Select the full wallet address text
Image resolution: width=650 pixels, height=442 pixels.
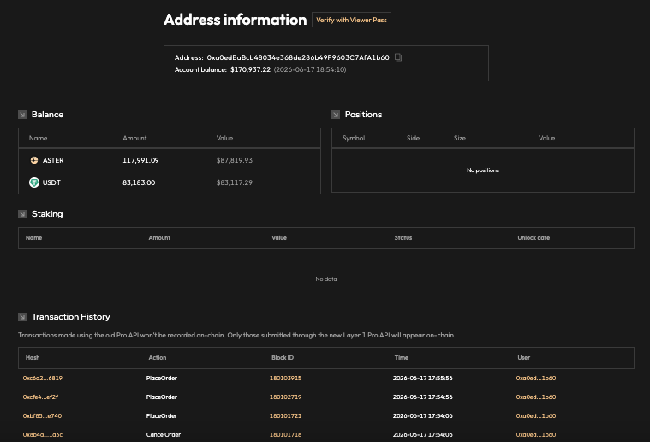click(298, 57)
